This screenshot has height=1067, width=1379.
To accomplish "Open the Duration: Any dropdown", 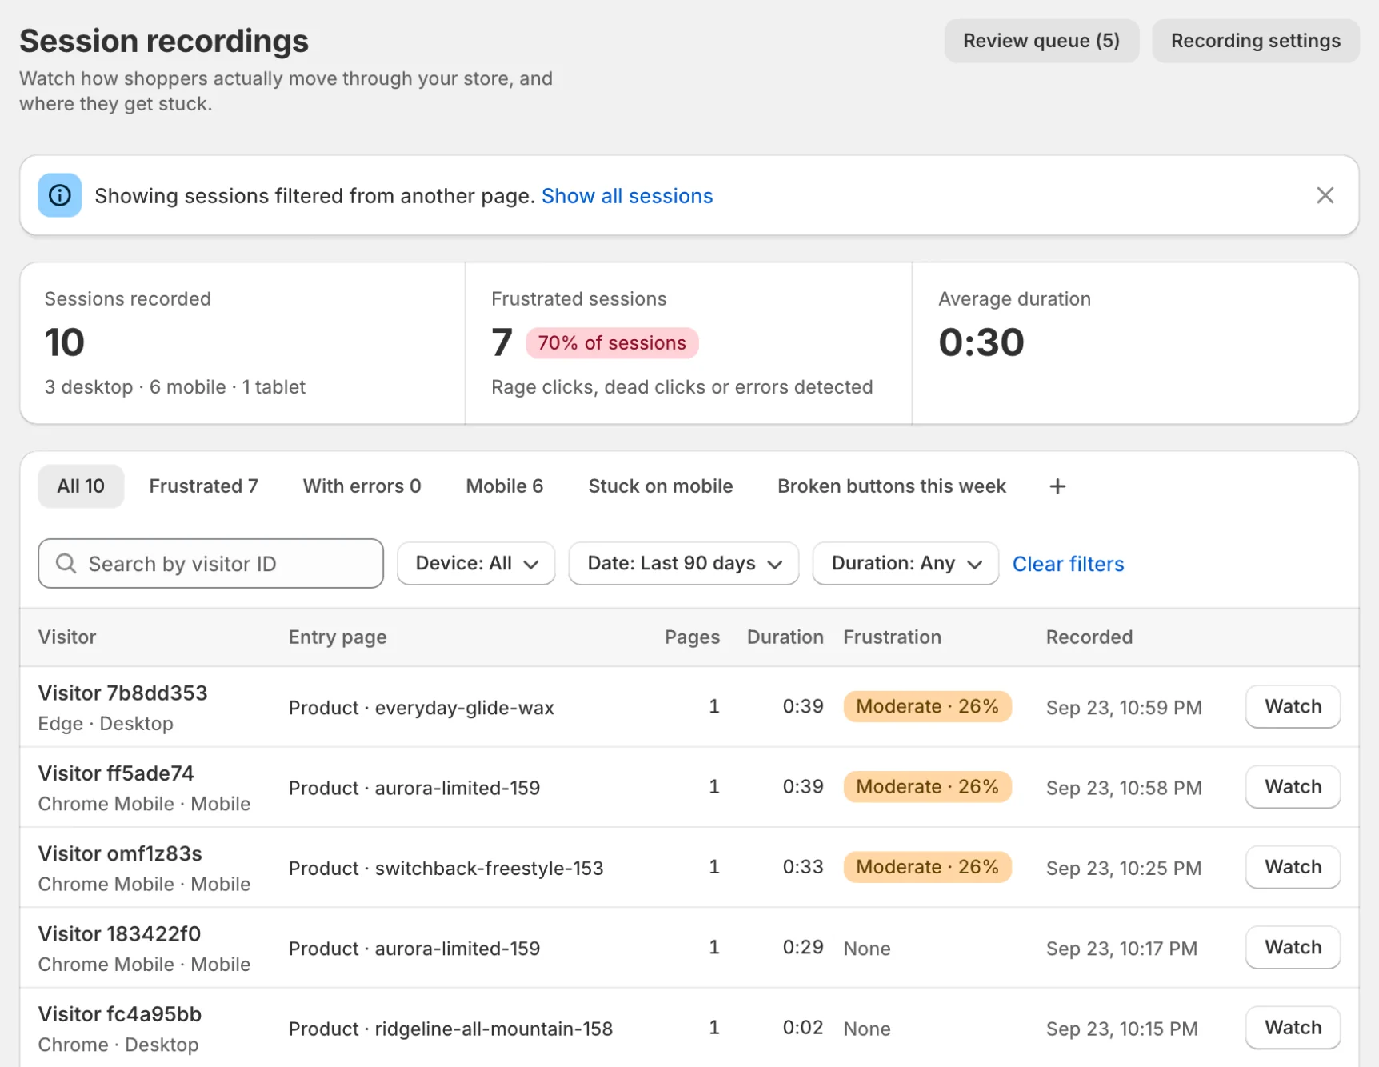I will (x=905, y=563).
